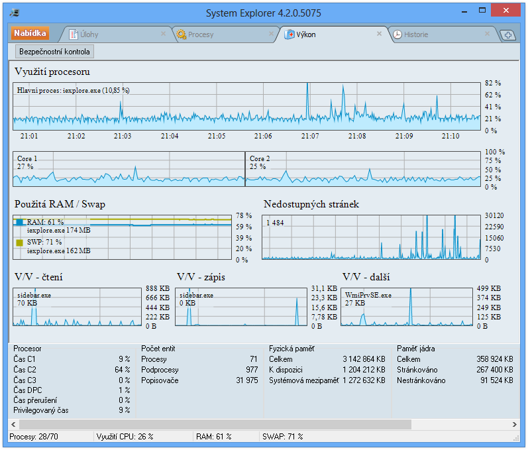Click 'Systémová mezipaměť' row label
The image size is (528, 450).
[x=303, y=380]
